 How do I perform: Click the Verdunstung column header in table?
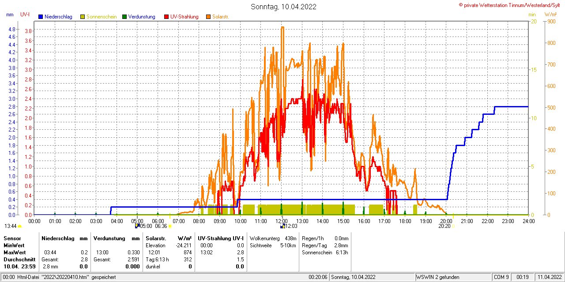(x=109, y=238)
